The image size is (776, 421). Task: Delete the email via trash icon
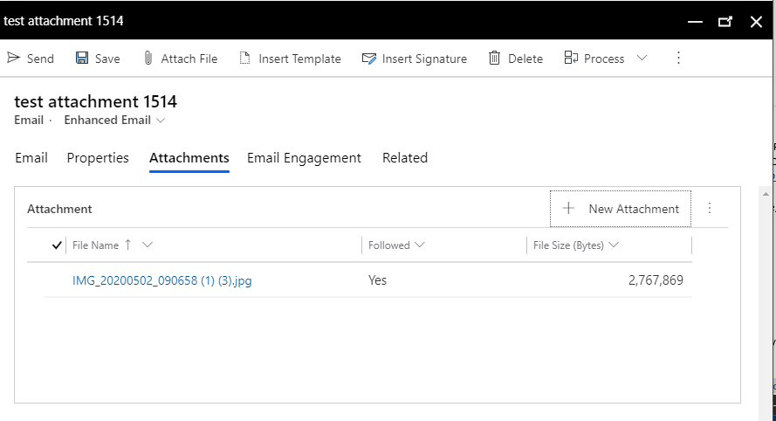[x=494, y=58]
